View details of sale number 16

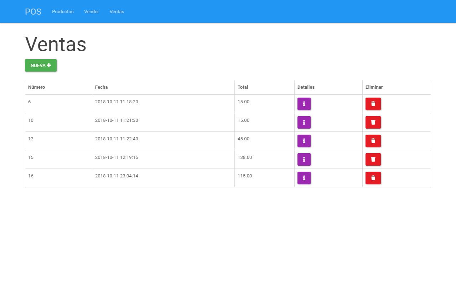coord(304,178)
